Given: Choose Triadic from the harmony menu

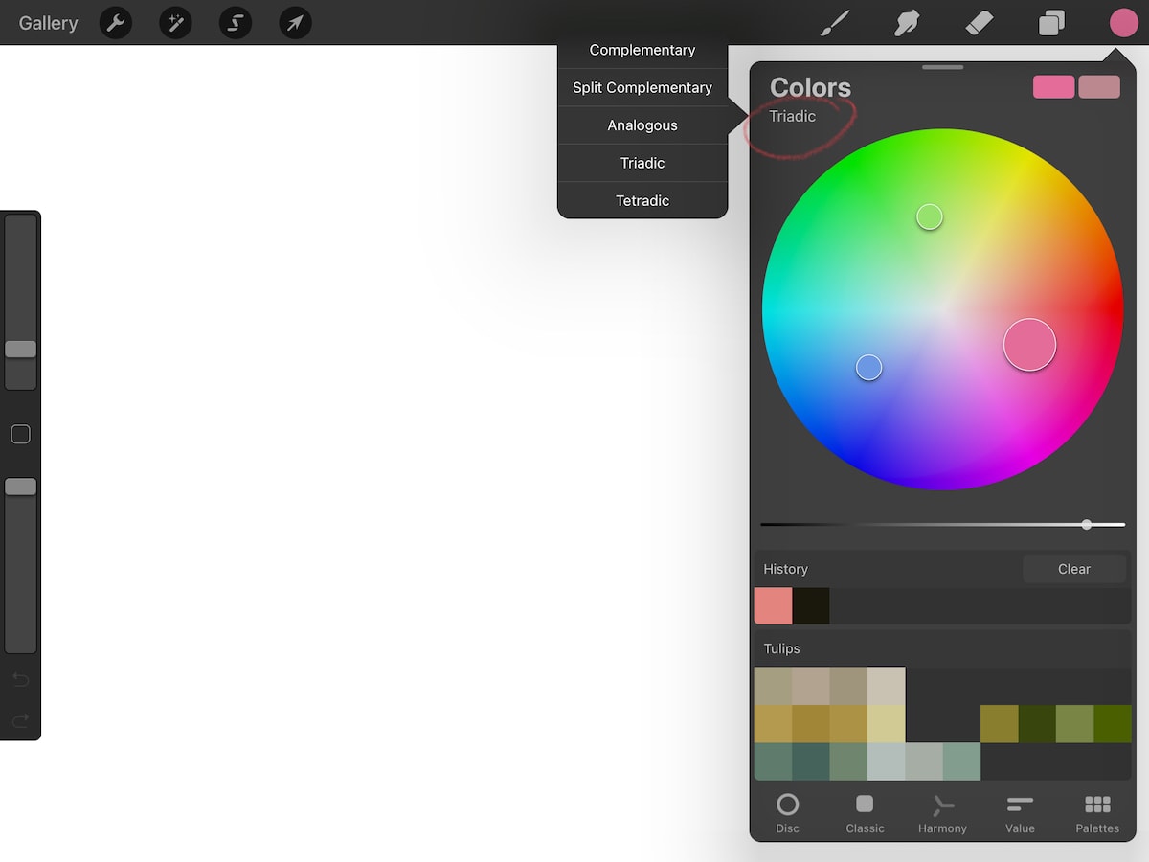Looking at the screenshot, I should [642, 163].
